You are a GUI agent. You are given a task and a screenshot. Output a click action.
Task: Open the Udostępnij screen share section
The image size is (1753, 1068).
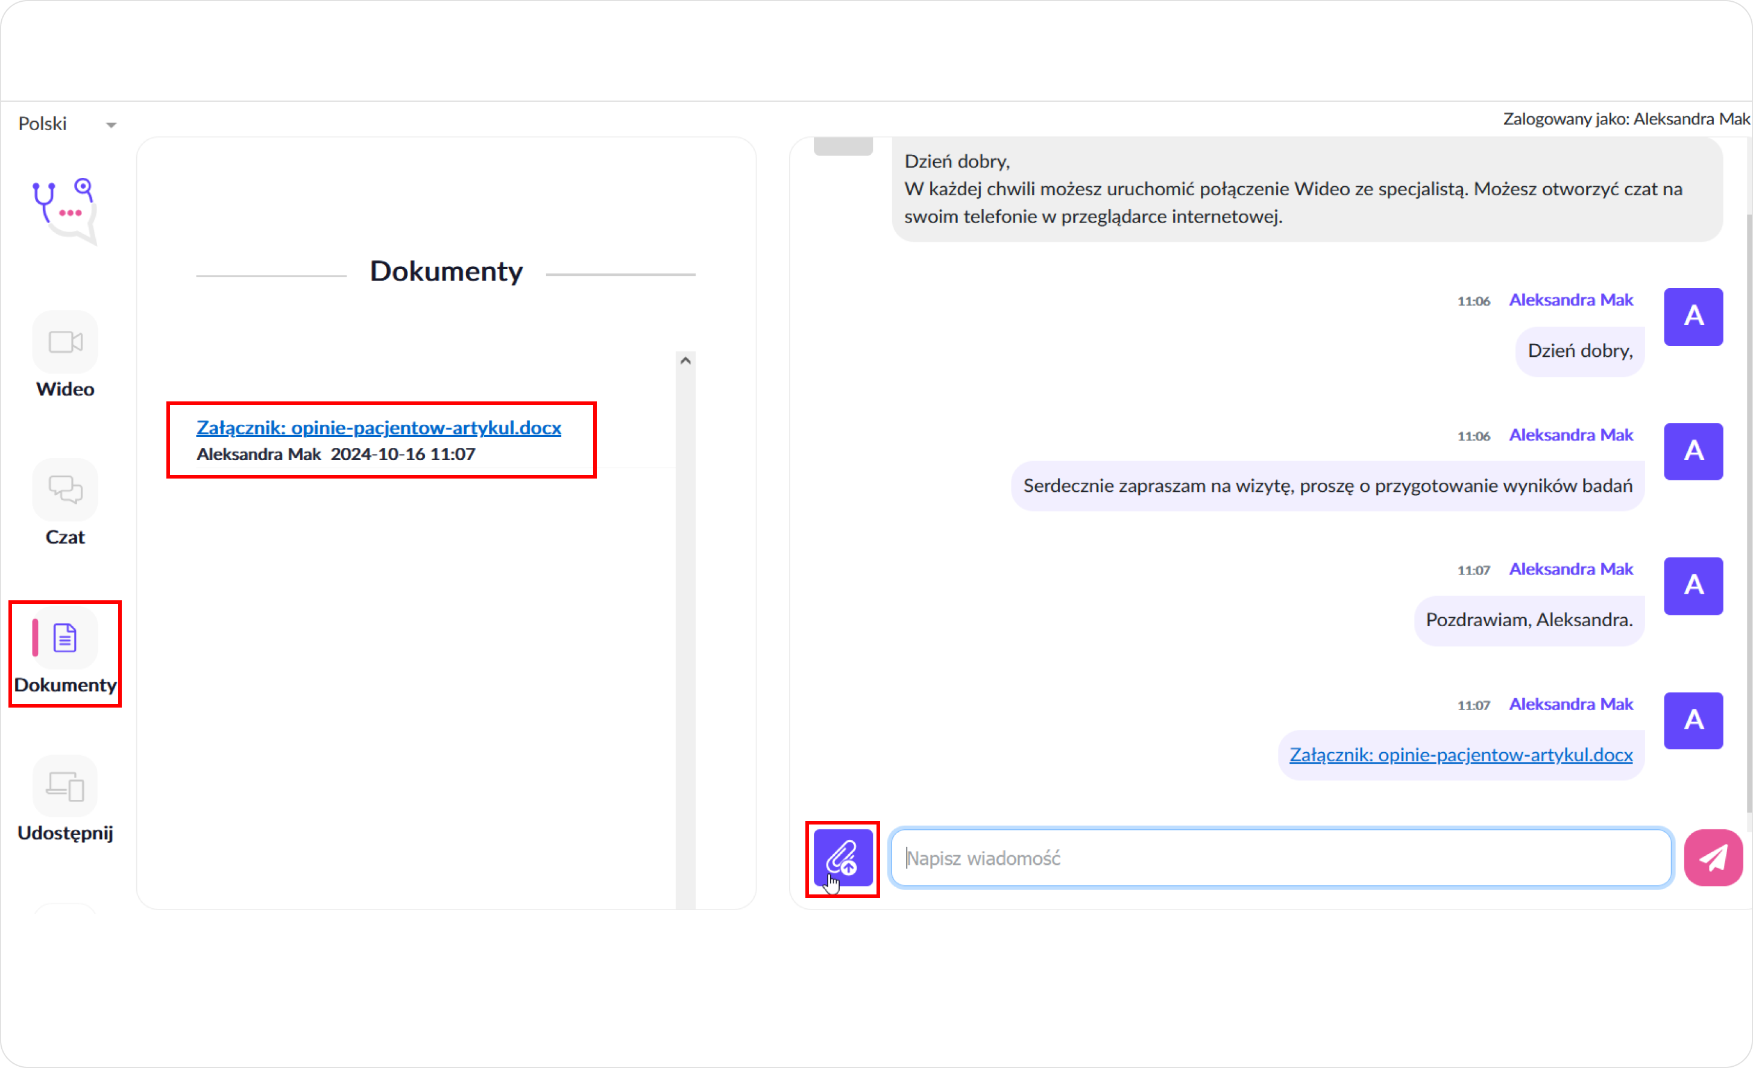(x=65, y=800)
